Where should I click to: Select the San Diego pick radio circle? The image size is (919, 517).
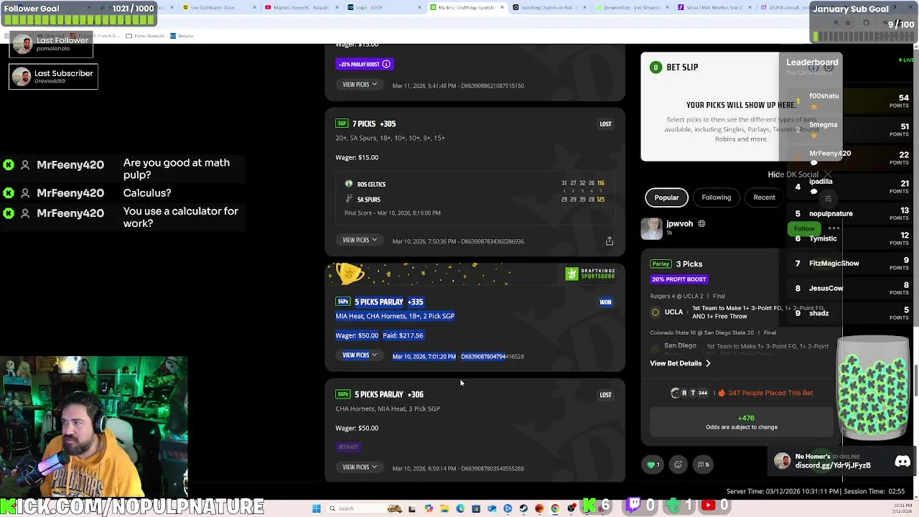[655, 349]
